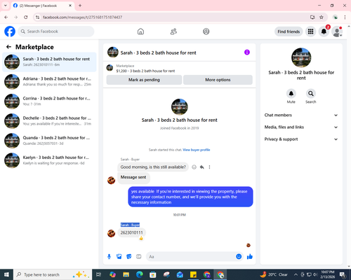Click the 2623010111 message bubble

[x=131, y=232]
